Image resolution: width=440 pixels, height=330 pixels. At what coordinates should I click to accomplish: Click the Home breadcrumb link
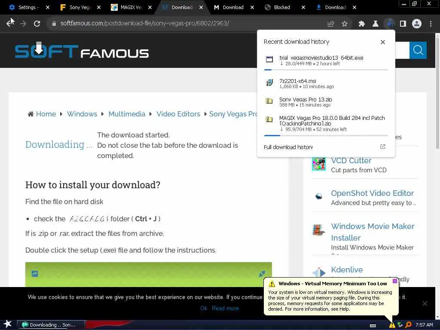click(x=46, y=114)
